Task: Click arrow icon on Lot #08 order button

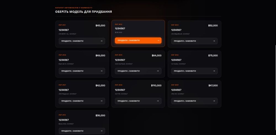Action: coord(158,101)
